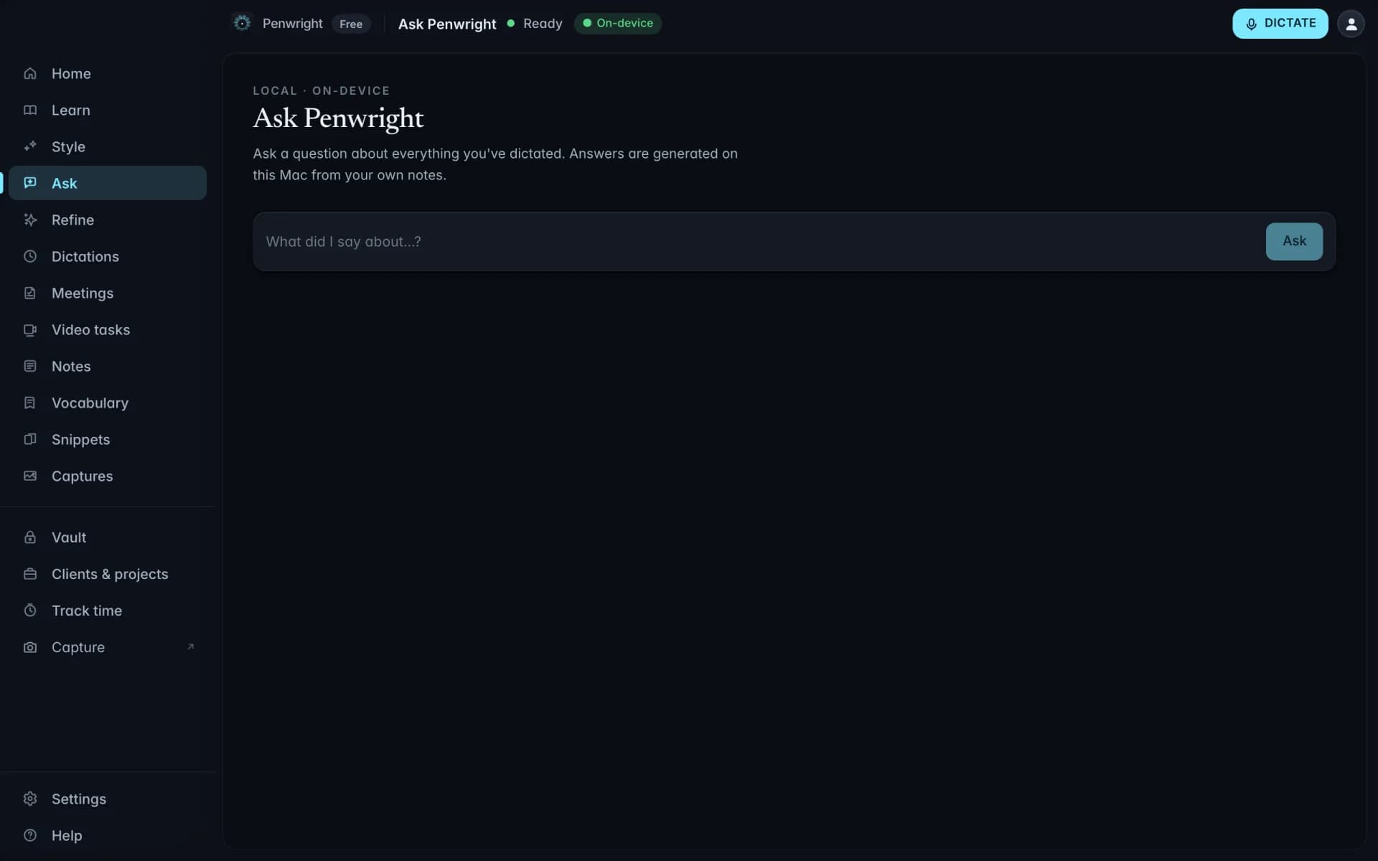Open the Capture label in sidebar
Image resolution: width=1378 pixels, height=861 pixels.
pyautogui.click(x=78, y=647)
